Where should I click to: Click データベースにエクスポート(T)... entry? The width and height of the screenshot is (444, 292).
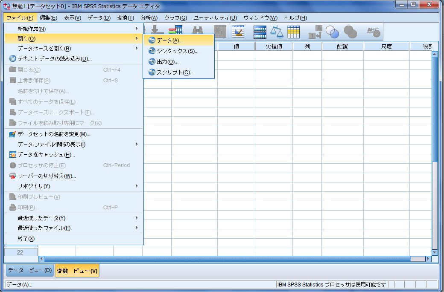tap(73, 112)
